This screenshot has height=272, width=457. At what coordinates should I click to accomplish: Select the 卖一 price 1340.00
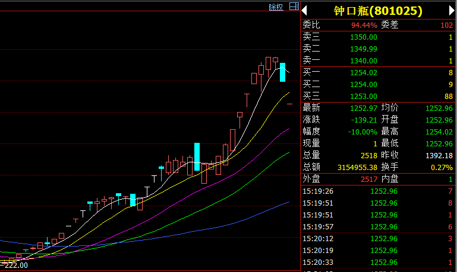(364, 61)
